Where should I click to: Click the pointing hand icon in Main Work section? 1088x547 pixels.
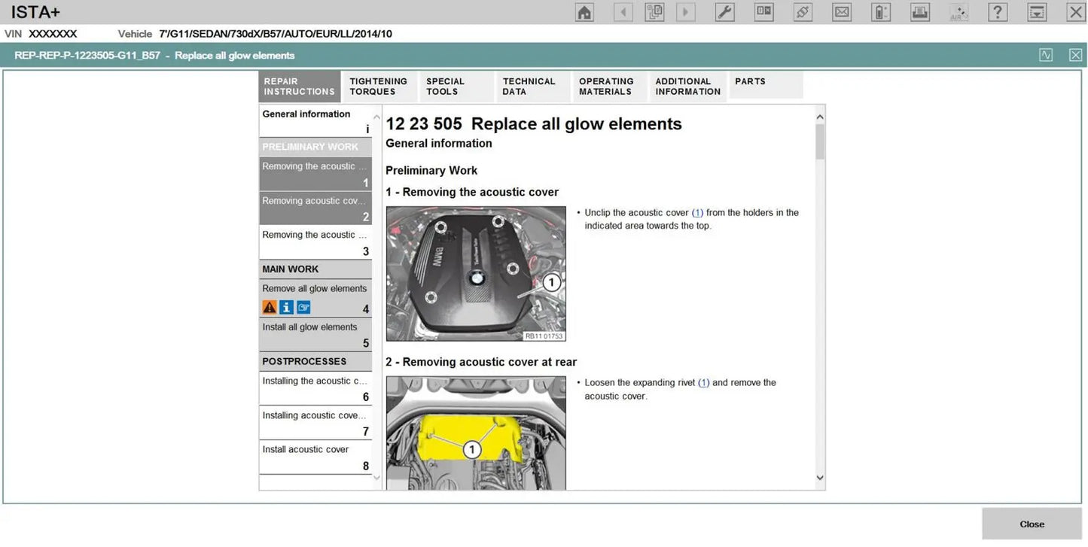(303, 307)
